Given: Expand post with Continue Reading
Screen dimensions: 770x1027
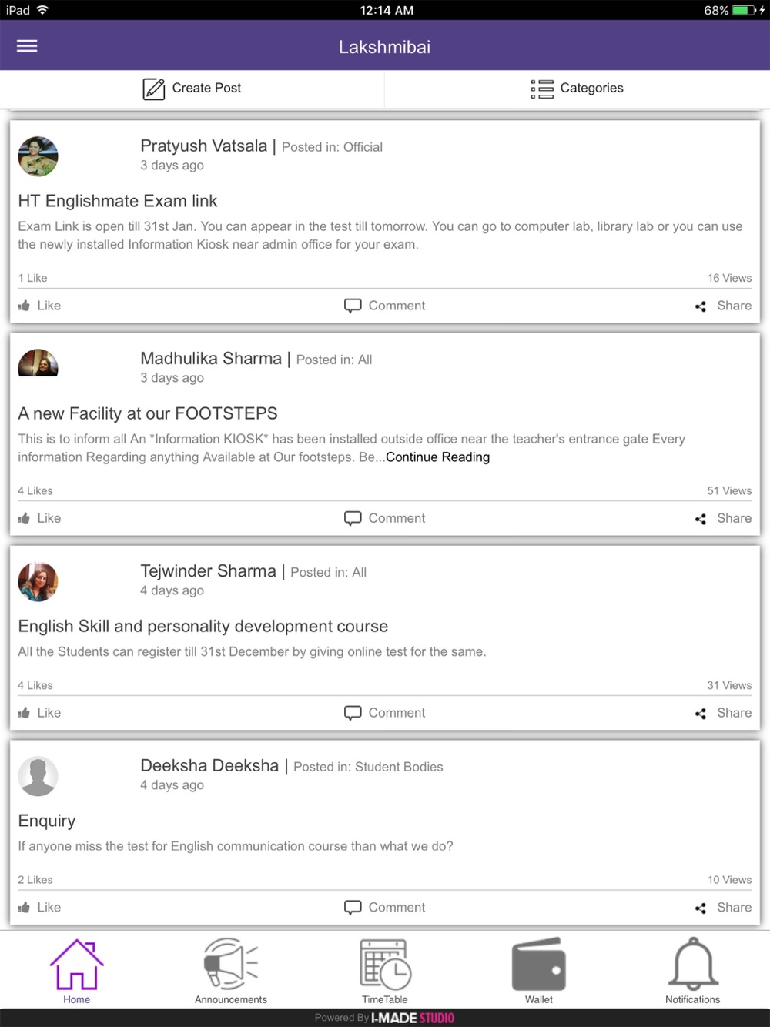Looking at the screenshot, I should (x=437, y=457).
